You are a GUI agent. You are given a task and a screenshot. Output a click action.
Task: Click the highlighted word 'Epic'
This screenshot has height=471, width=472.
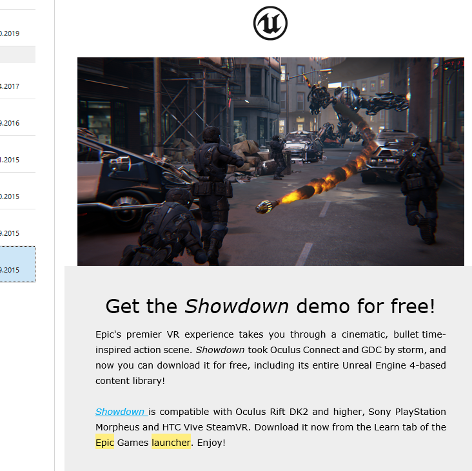coord(104,443)
